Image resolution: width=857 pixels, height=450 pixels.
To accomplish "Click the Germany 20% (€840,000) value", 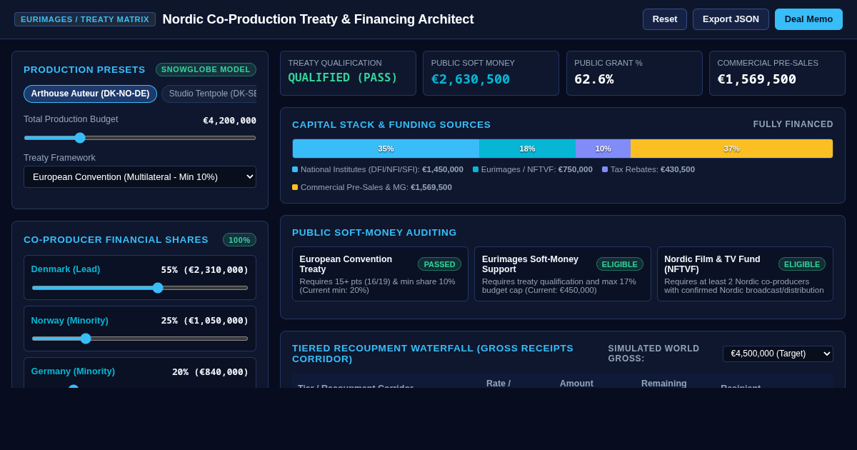I will (210, 371).
